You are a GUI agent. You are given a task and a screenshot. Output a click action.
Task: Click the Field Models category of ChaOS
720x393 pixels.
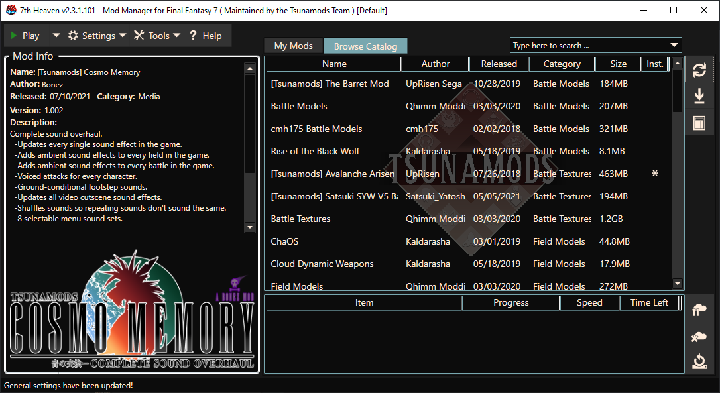(559, 241)
